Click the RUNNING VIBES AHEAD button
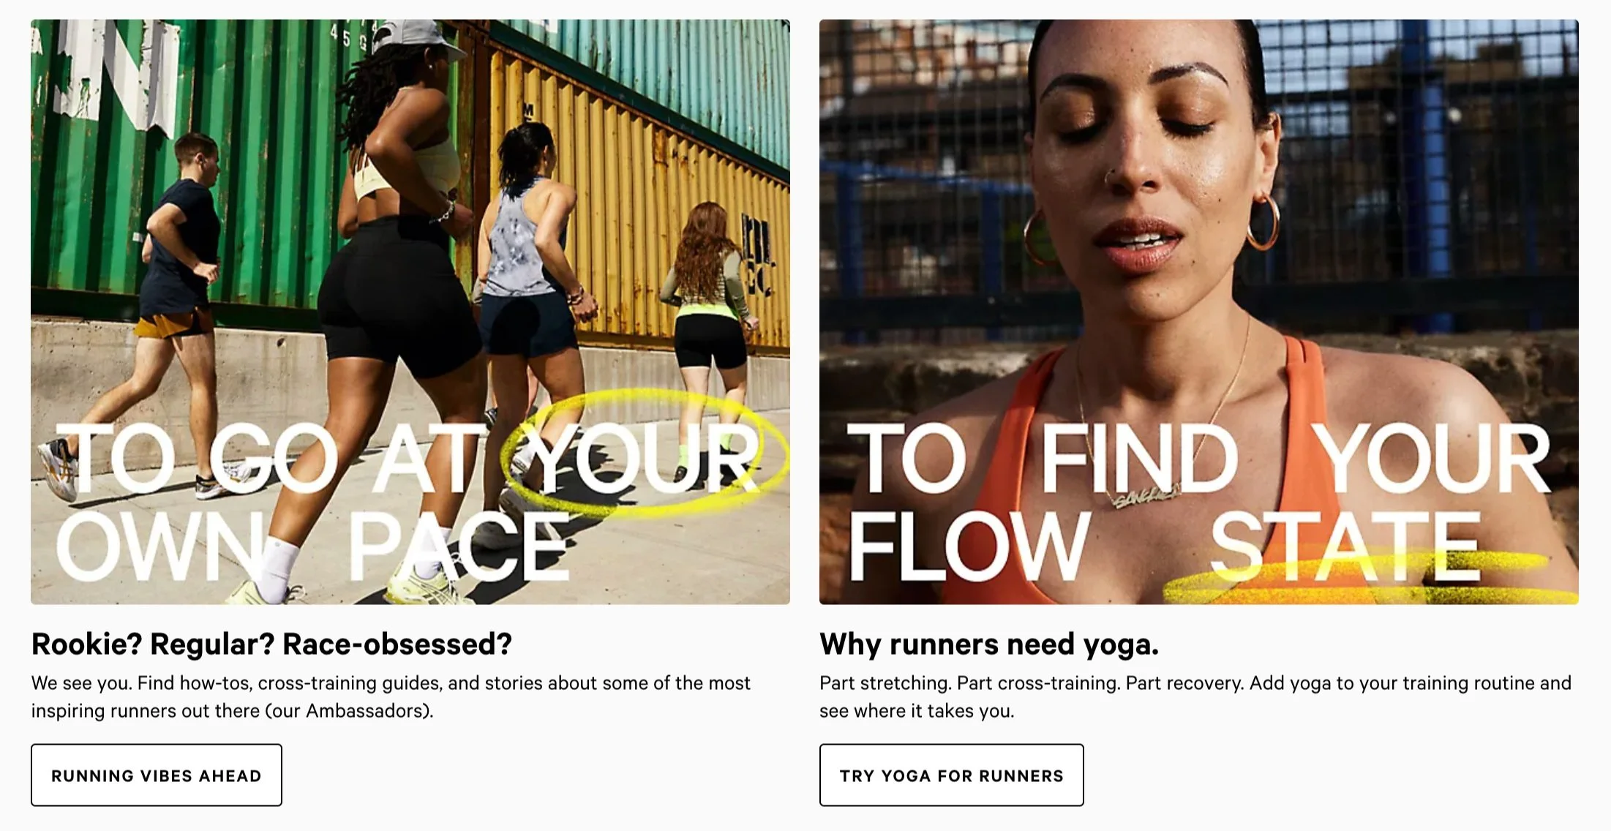Viewport: 1611px width, 831px height. [157, 775]
